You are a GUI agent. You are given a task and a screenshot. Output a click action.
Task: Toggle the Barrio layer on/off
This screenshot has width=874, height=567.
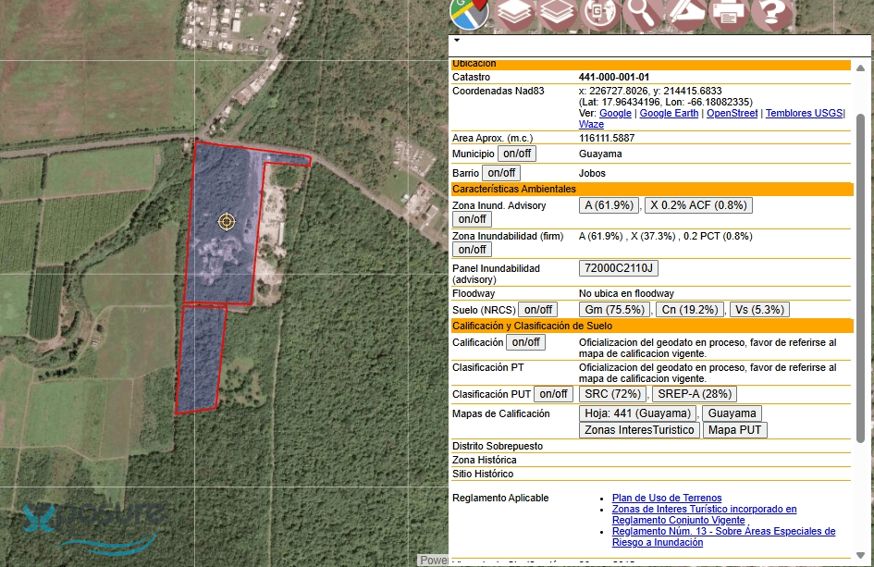click(501, 172)
